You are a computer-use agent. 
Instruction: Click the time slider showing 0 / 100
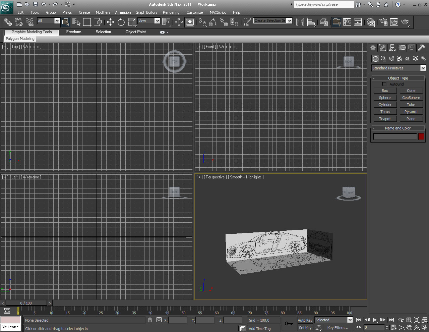coord(26,303)
